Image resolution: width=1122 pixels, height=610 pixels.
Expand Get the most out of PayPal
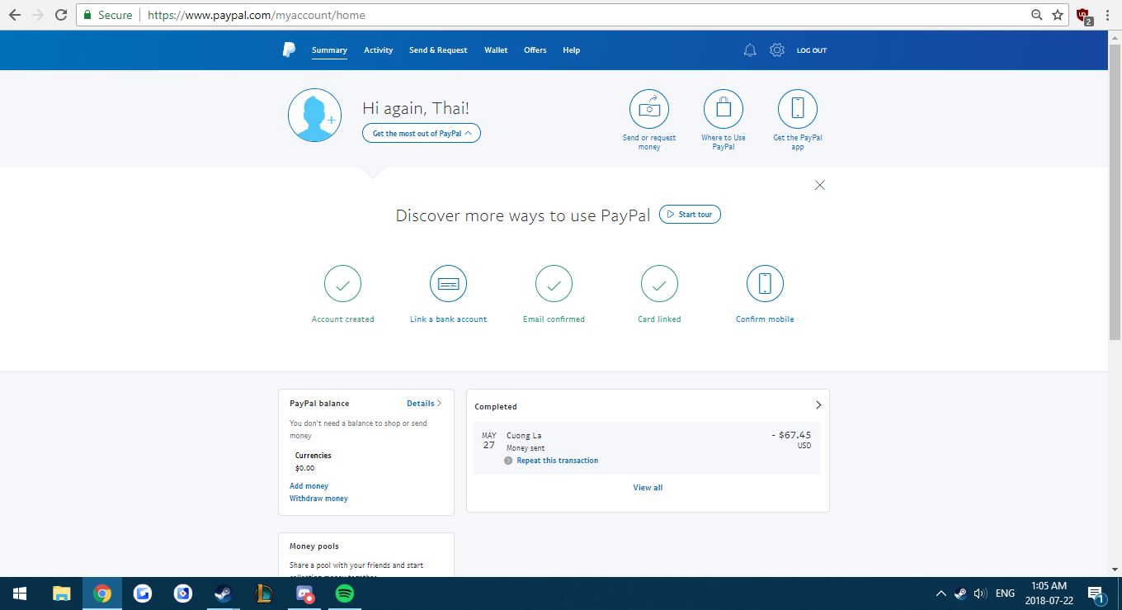click(422, 133)
